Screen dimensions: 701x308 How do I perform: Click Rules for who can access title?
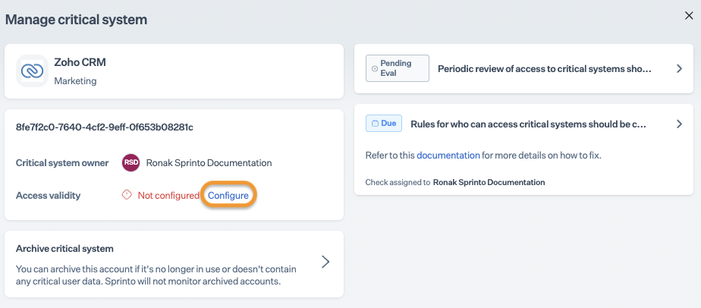click(x=529, y=124)
